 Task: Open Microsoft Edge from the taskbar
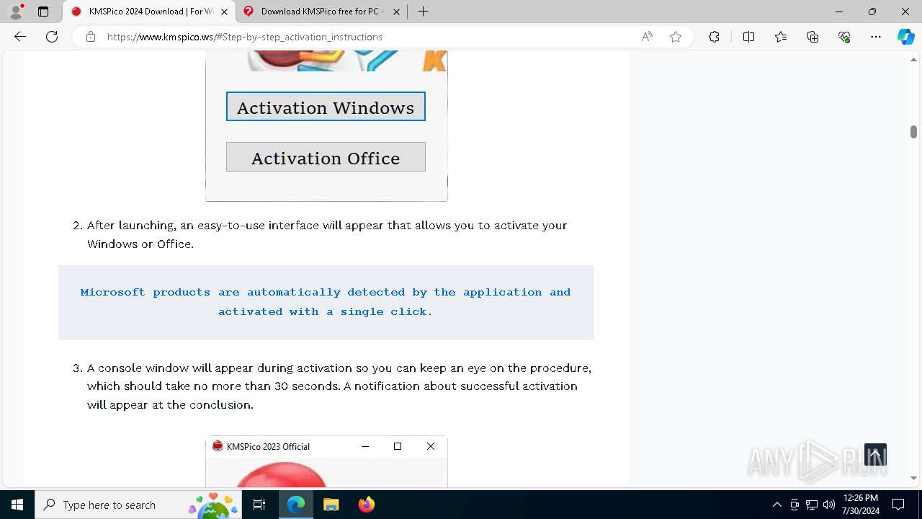296,505
